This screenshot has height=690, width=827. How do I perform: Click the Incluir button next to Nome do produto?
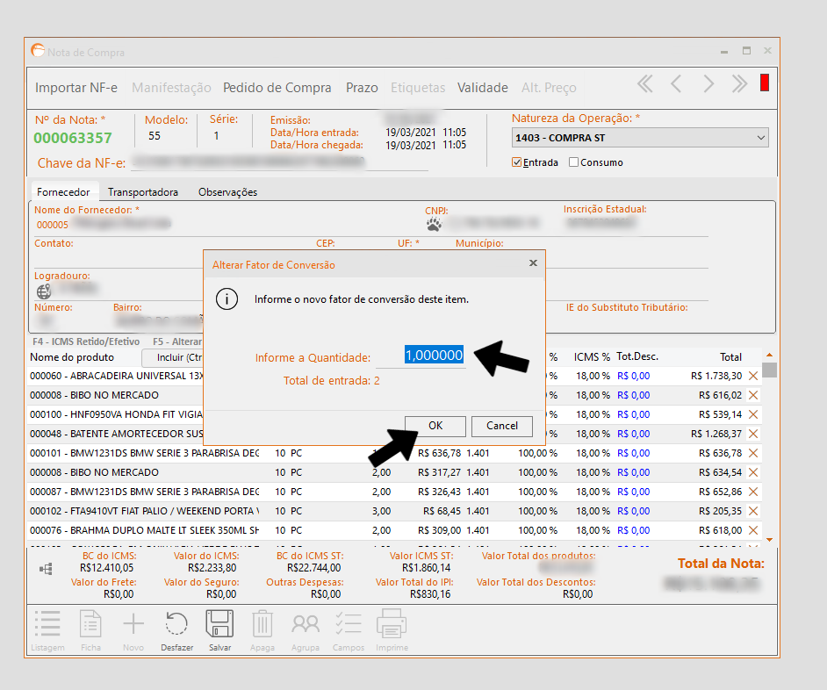pyautogui.click(x=173, y=357)
